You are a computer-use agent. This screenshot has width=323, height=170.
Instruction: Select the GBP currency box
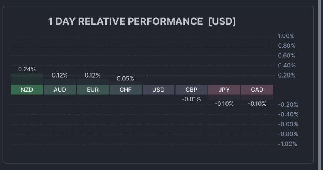(191, 90)
